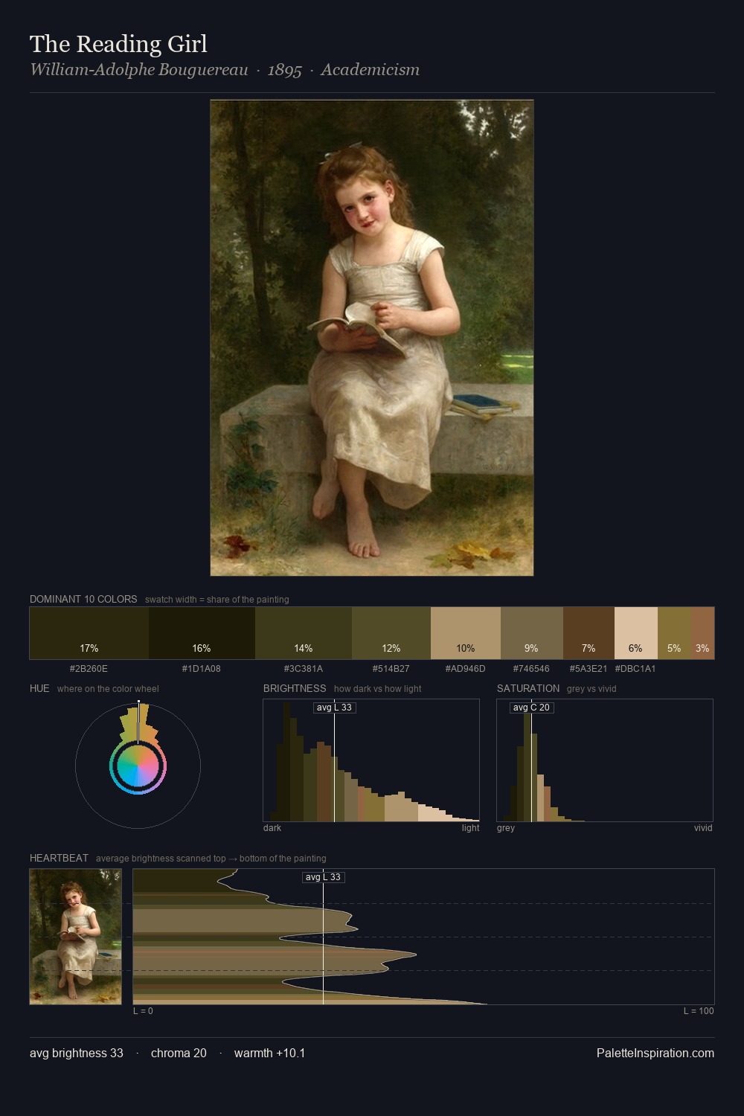Click the 'DOMINANT 10 COLORS' heading
The height and width of the screenshot is (1116, 744).
click(83, 599)
